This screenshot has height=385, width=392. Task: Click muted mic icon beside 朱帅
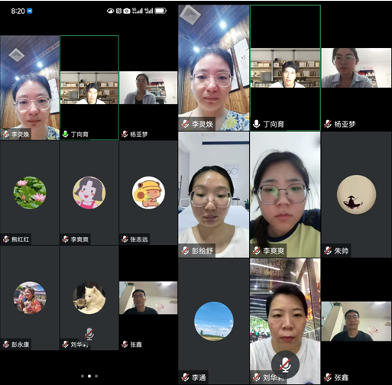(x=328, y=251)
